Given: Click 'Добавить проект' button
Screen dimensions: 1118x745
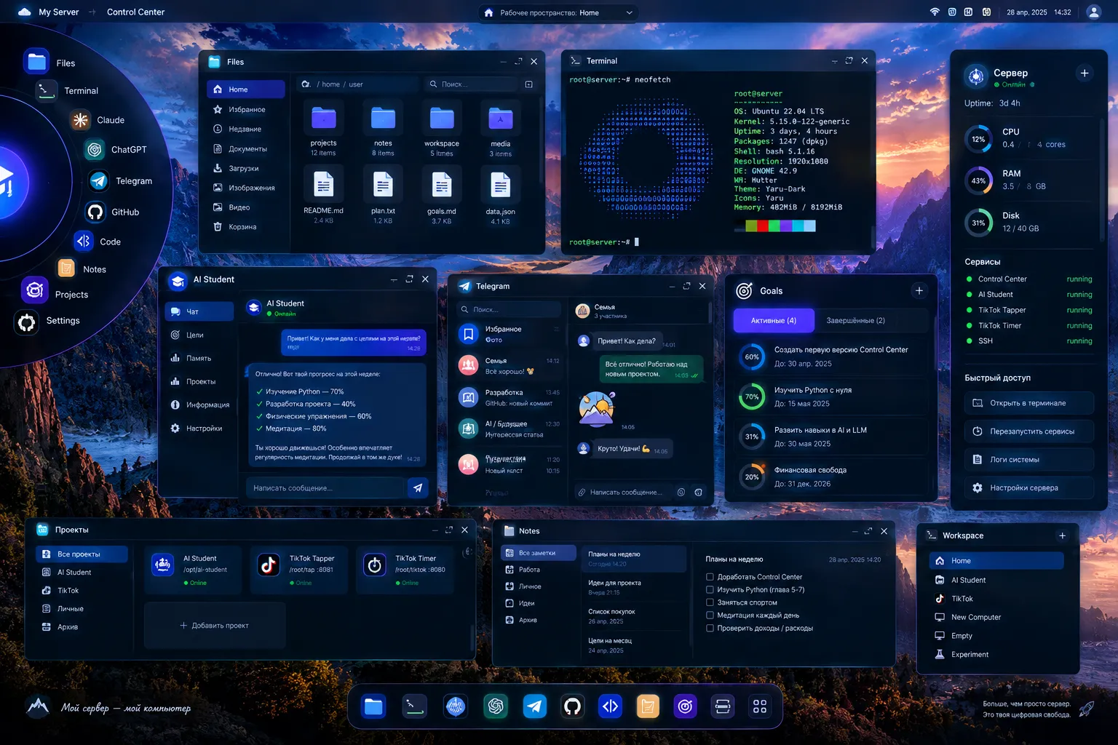Looking at the screenshot, I should (x=215, y=625).
